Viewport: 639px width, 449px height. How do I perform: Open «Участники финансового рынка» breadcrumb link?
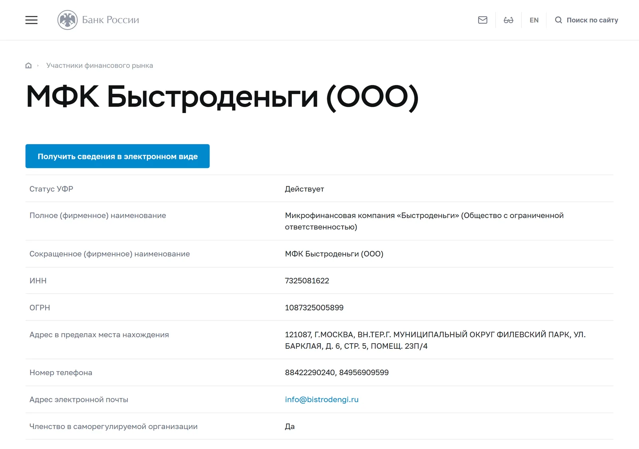point(99,65)
